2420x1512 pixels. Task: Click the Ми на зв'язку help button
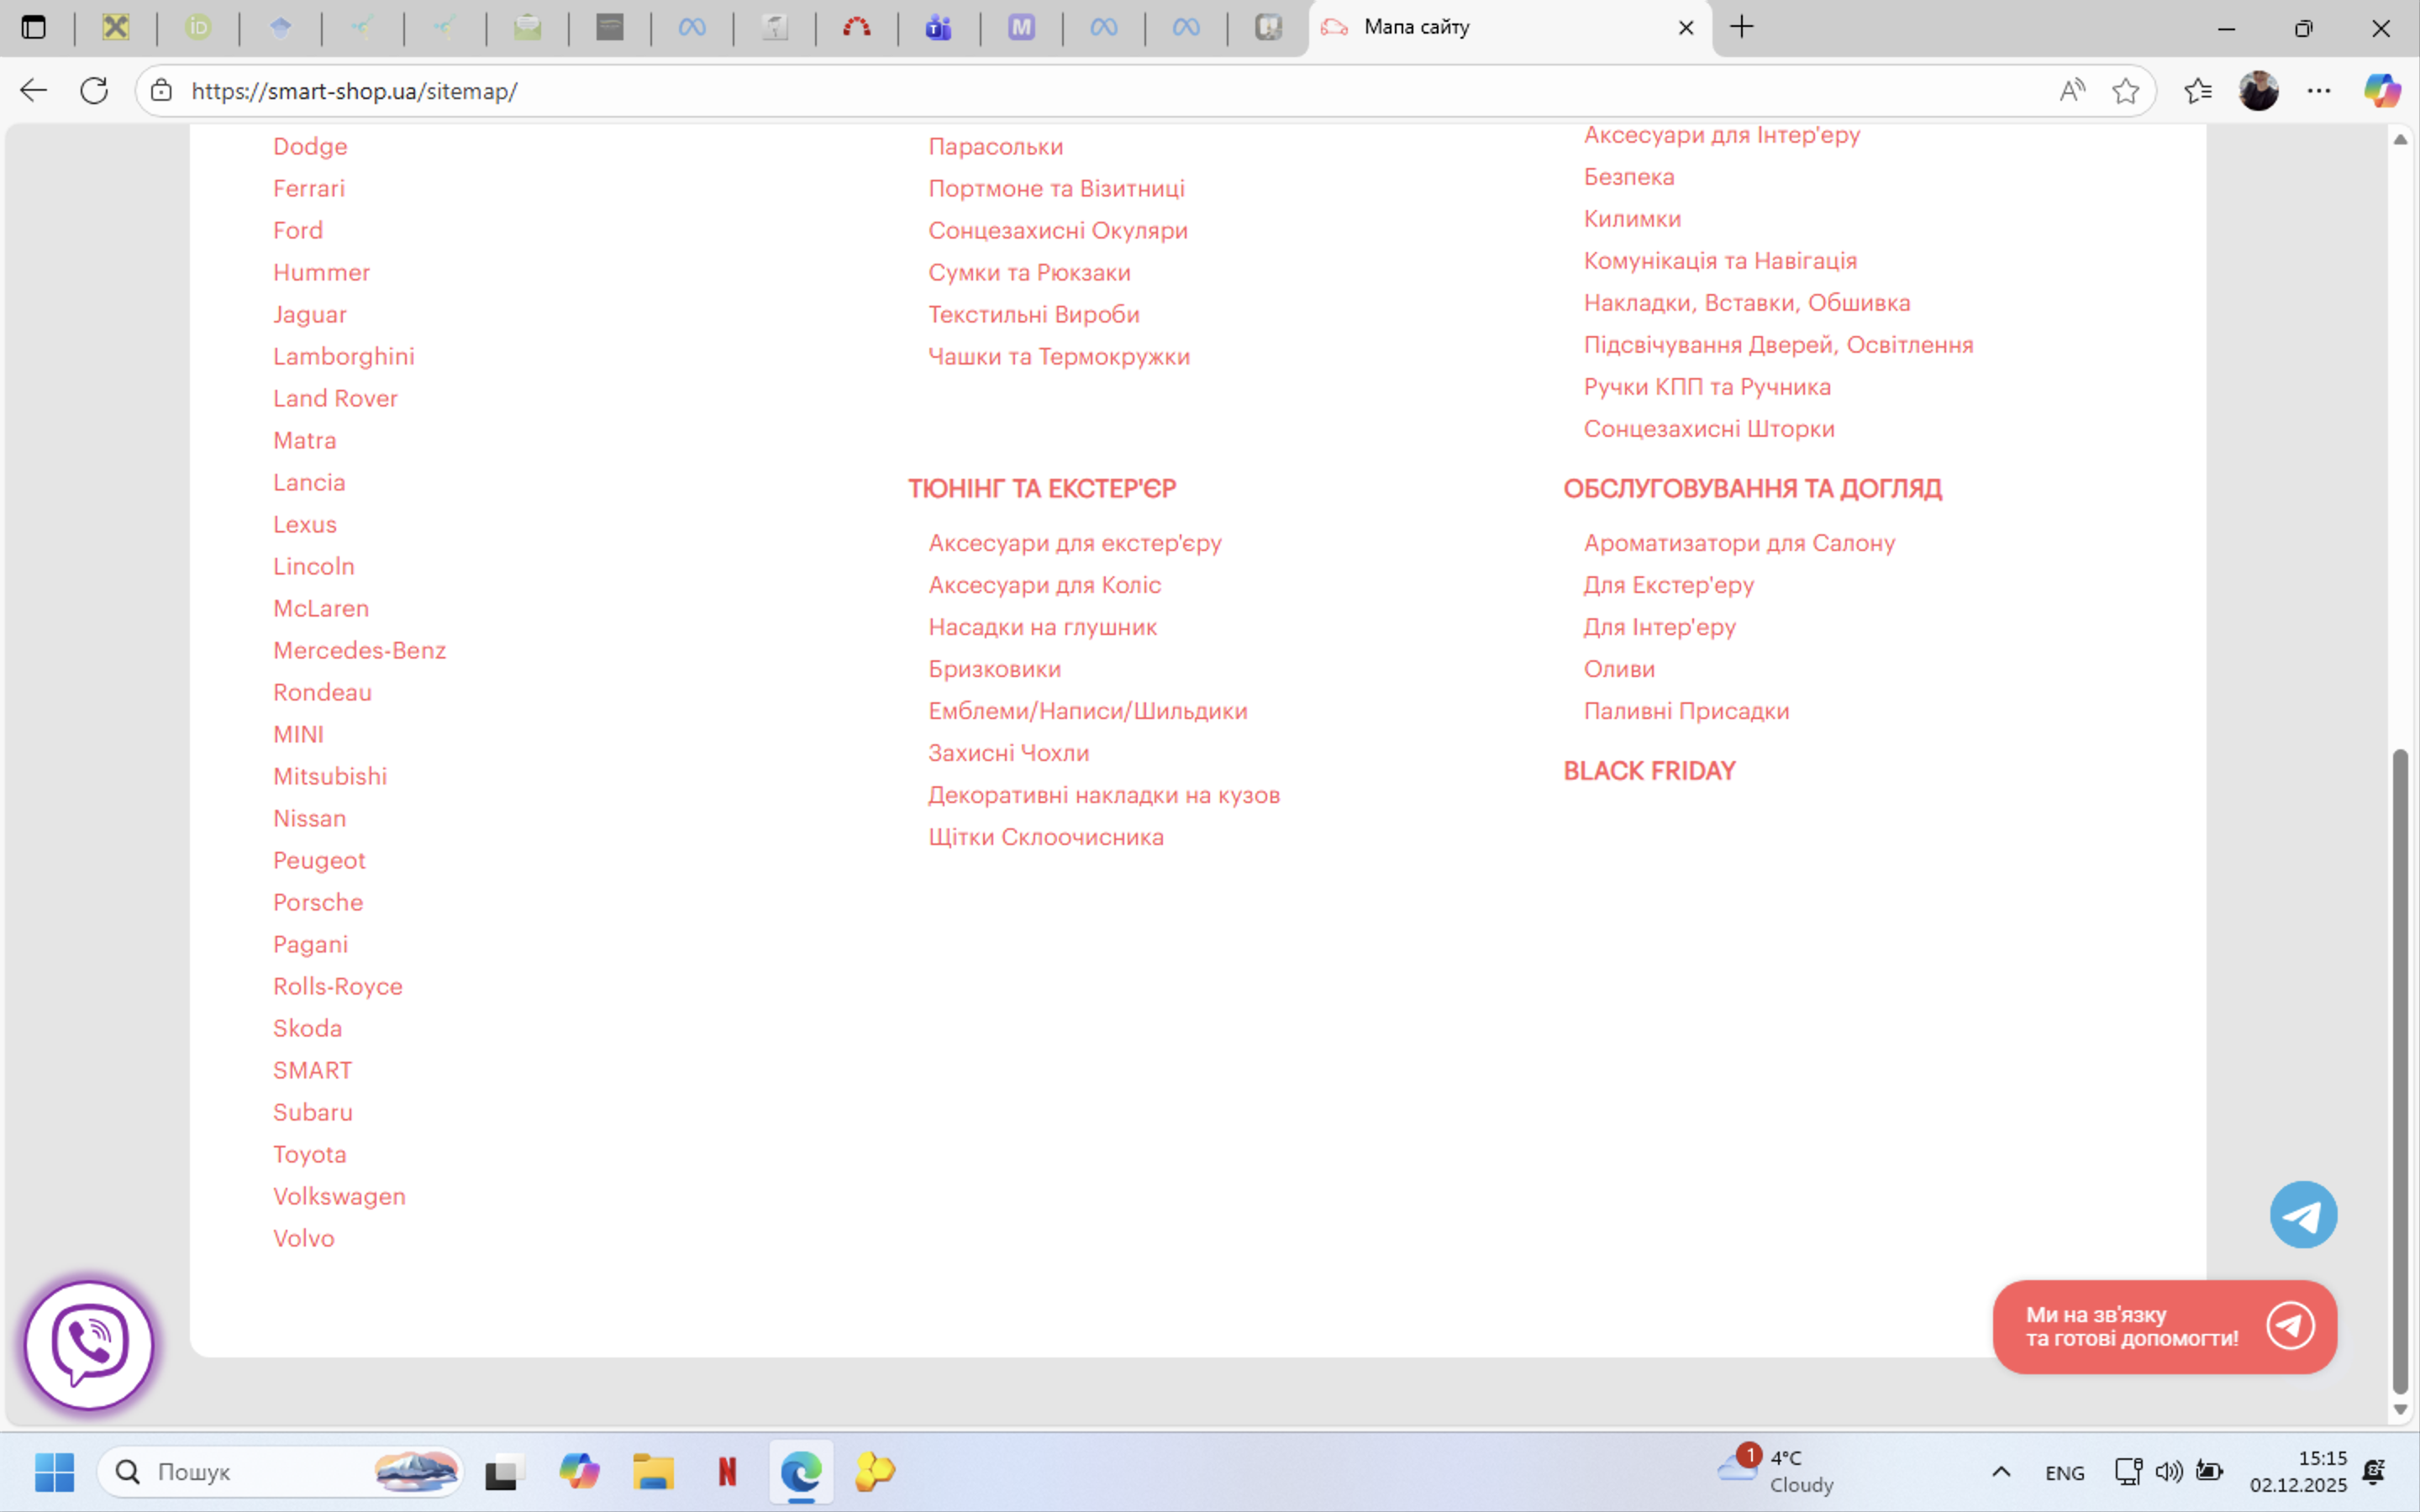tap(2164, 1326)
